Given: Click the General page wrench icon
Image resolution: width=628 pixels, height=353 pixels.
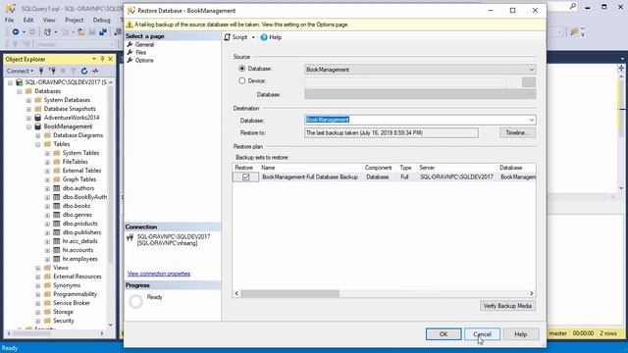Looking at the screenshot, I should pyautogui.click(x=130, y=44).
